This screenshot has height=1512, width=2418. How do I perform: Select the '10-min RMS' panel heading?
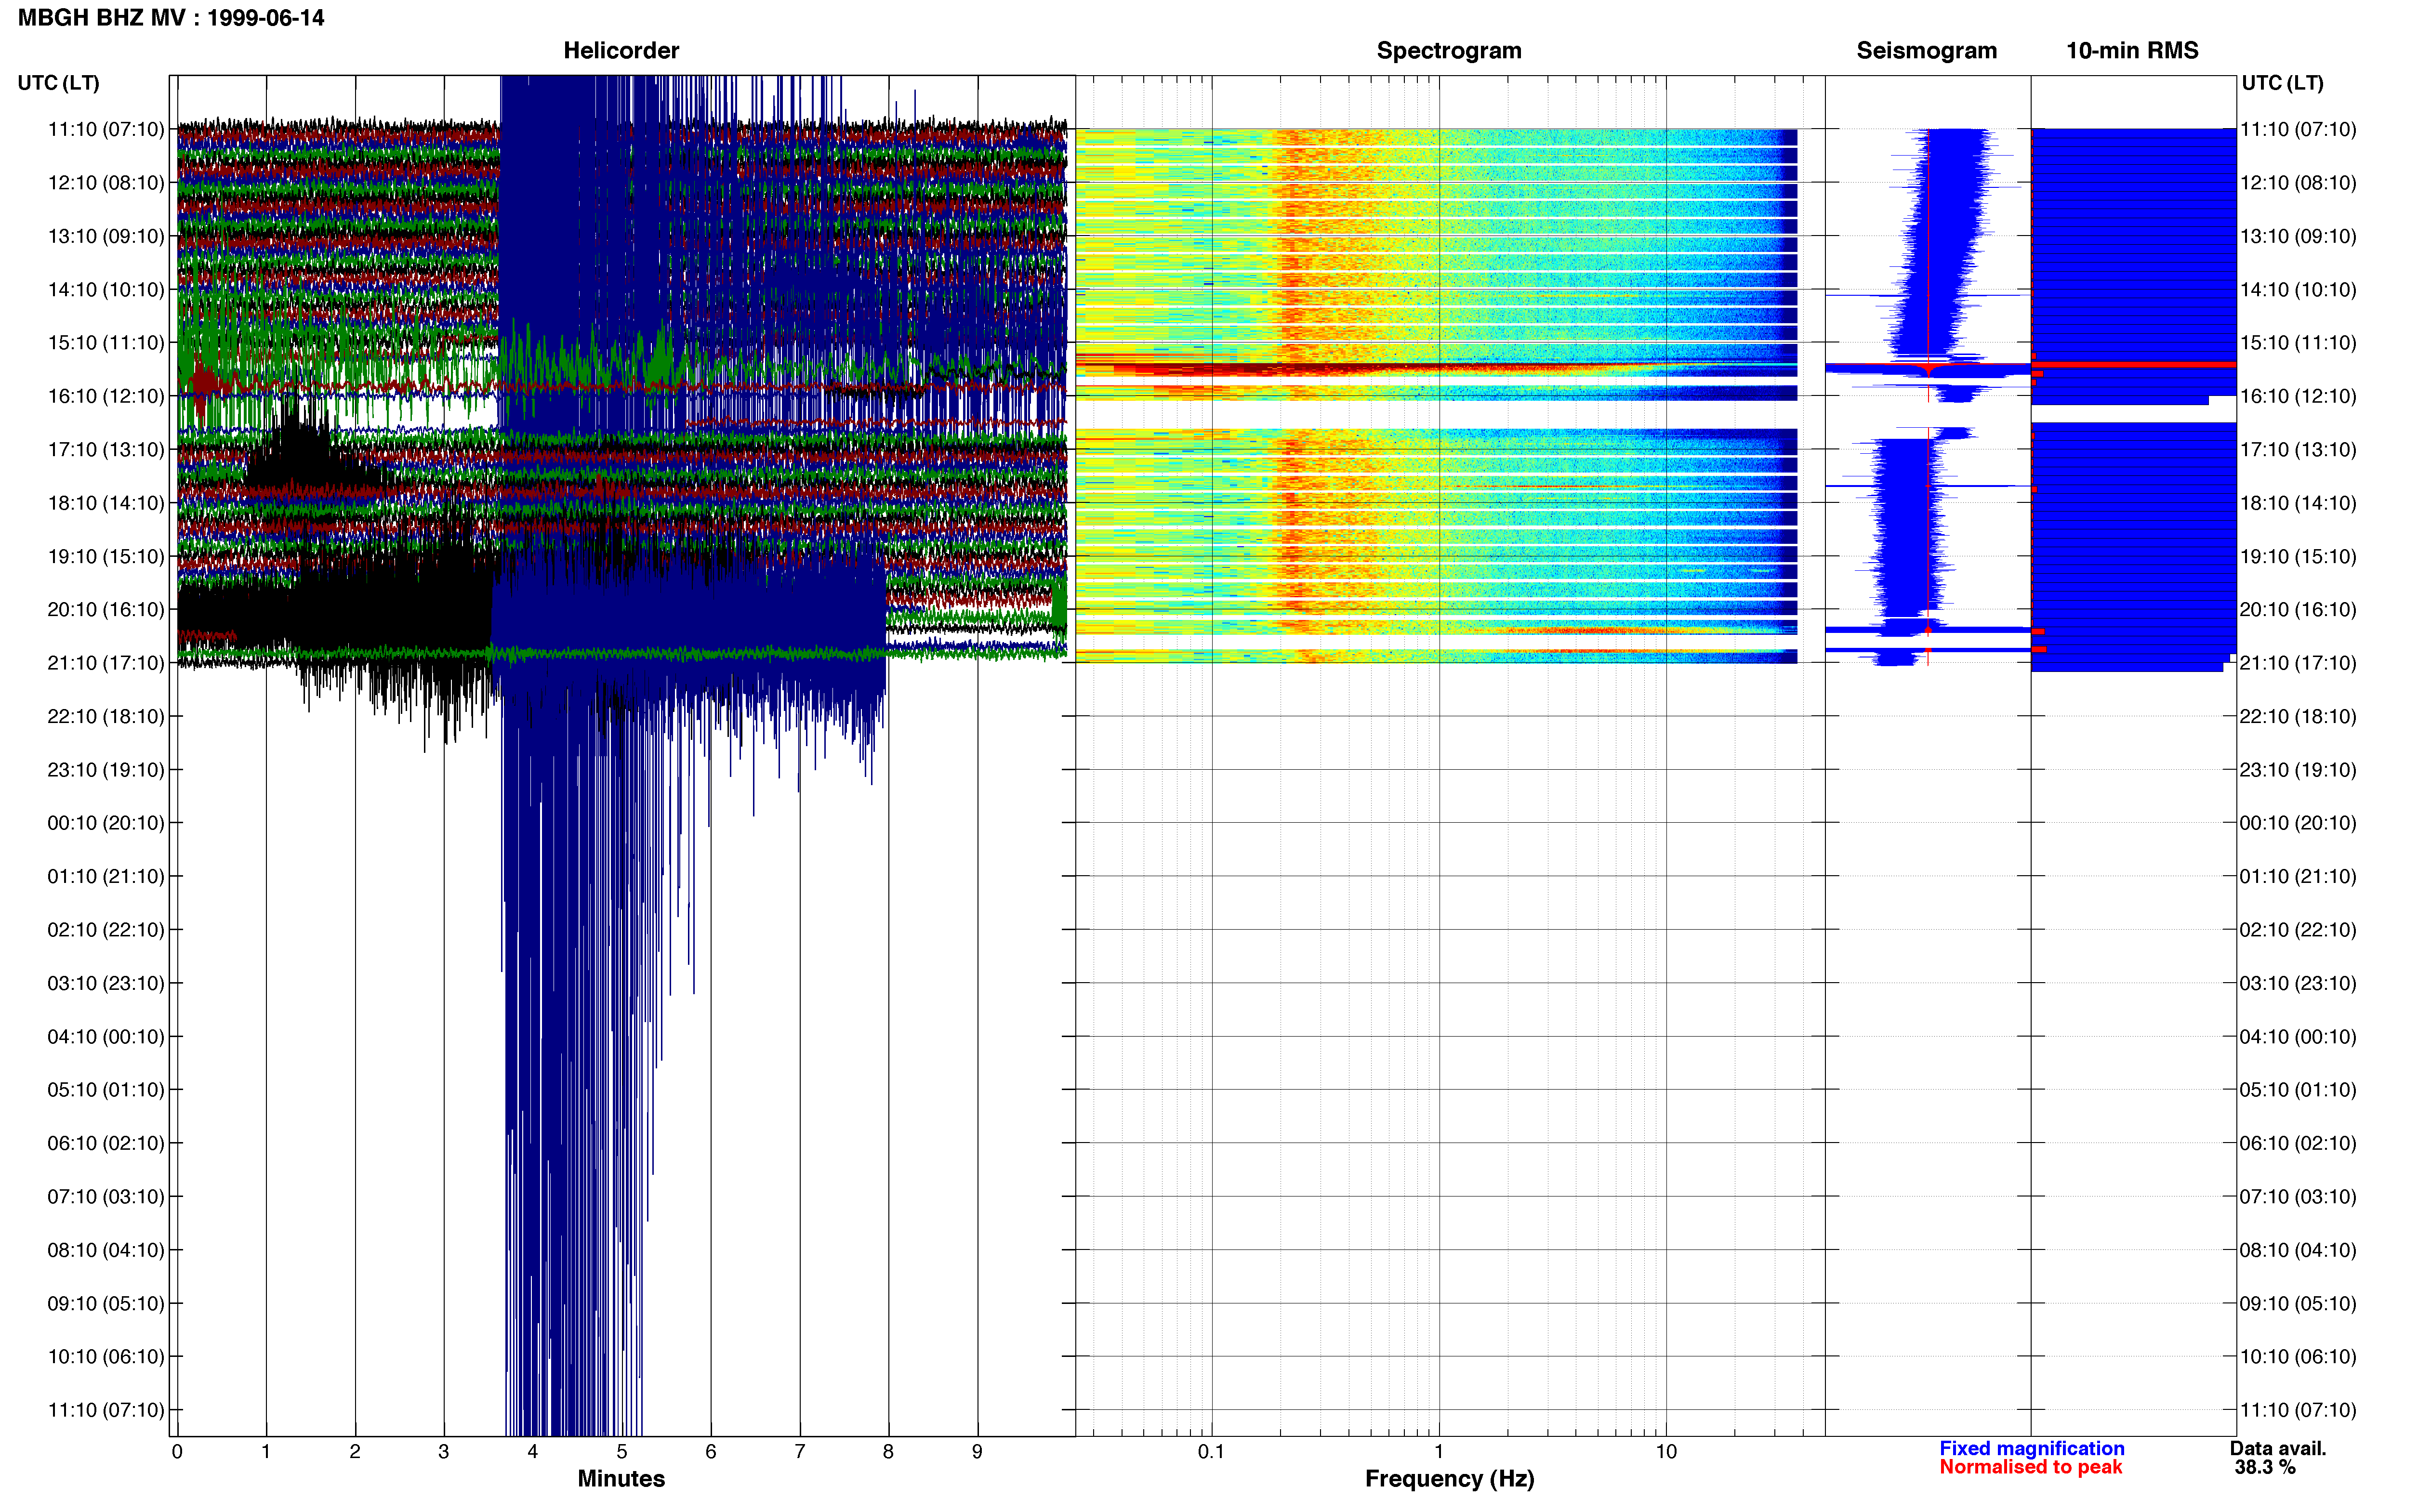click(2132, 50)
